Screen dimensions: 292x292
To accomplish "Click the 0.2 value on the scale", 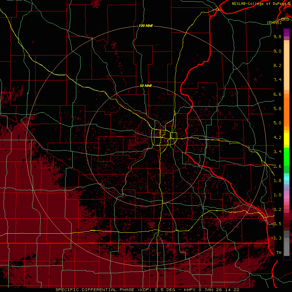I will coord(277,210).
